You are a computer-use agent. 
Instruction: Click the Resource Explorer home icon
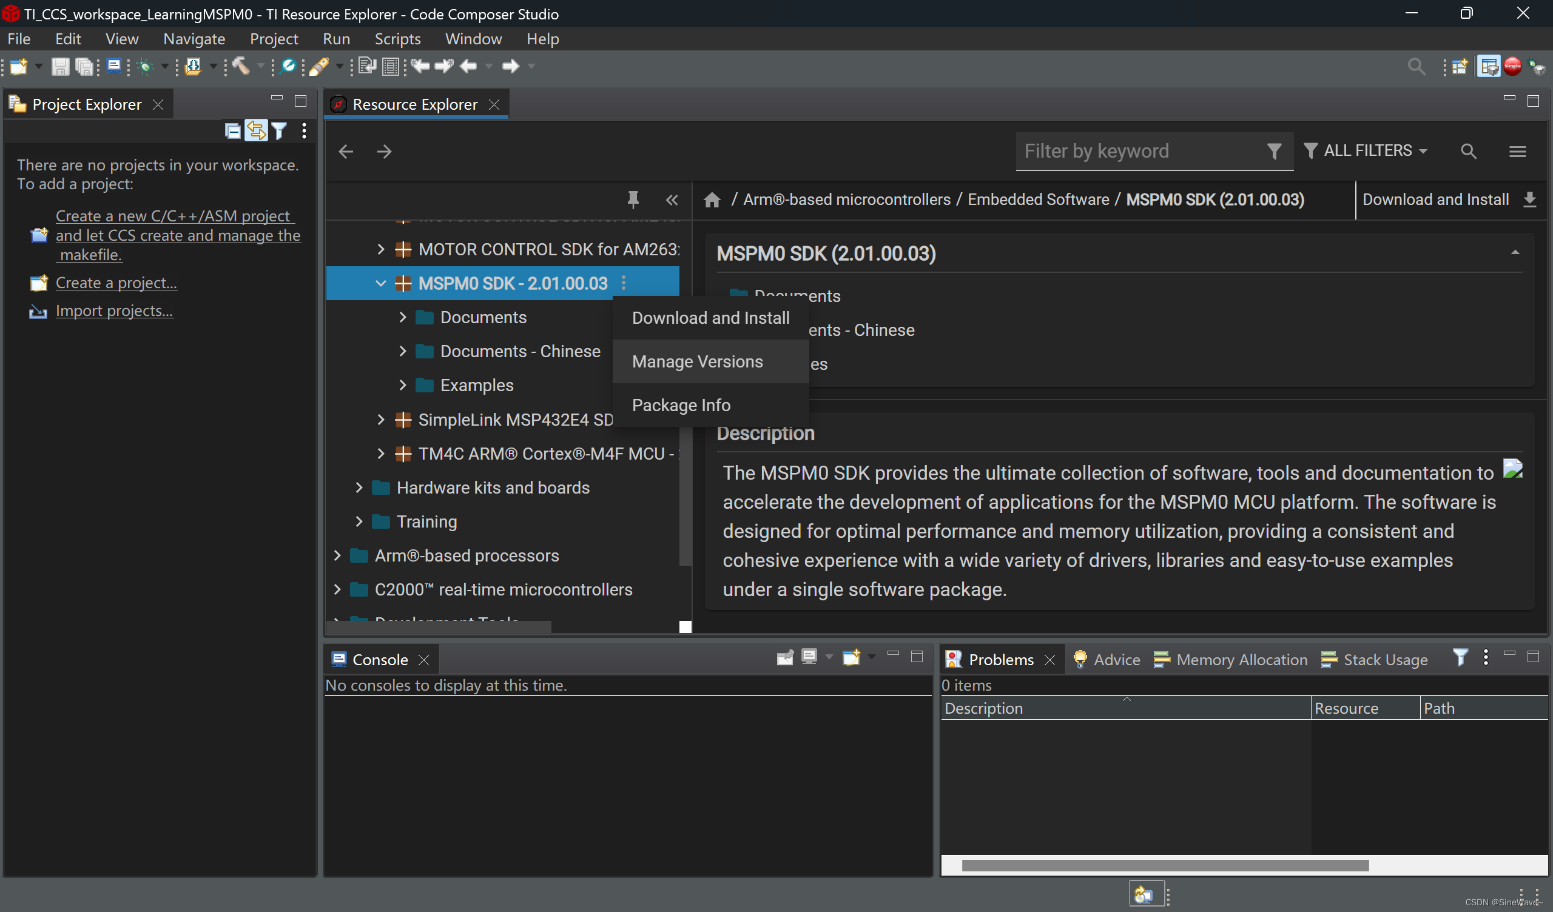(712, 199)
